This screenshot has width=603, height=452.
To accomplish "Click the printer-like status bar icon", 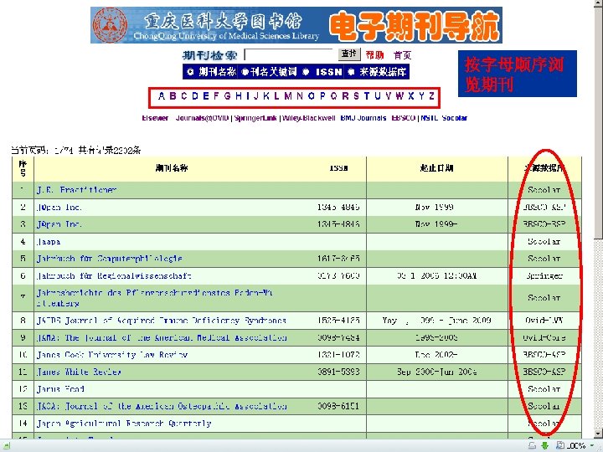I will (x=533, y=445).
